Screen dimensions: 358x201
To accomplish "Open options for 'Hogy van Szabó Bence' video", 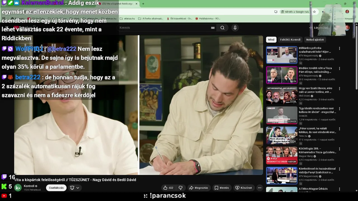I will (340, 88).
